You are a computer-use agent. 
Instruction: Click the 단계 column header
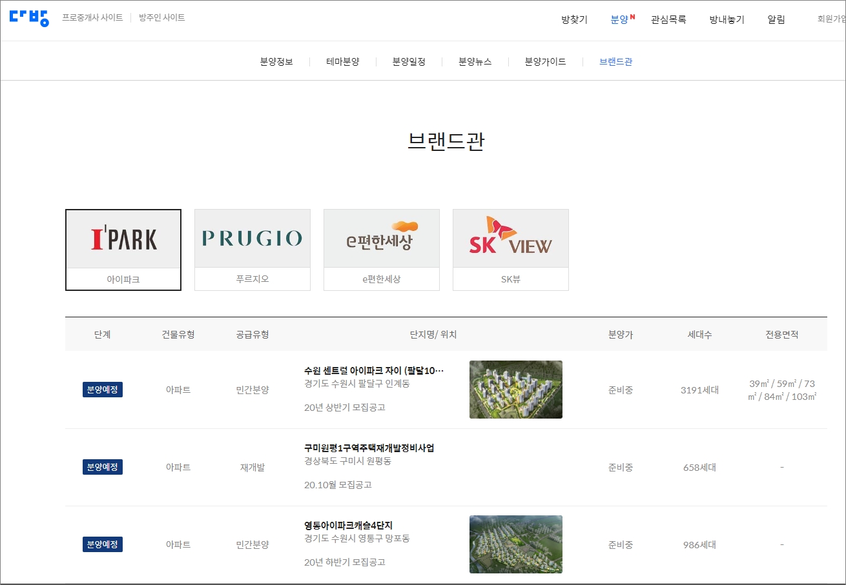pos(102,334)
